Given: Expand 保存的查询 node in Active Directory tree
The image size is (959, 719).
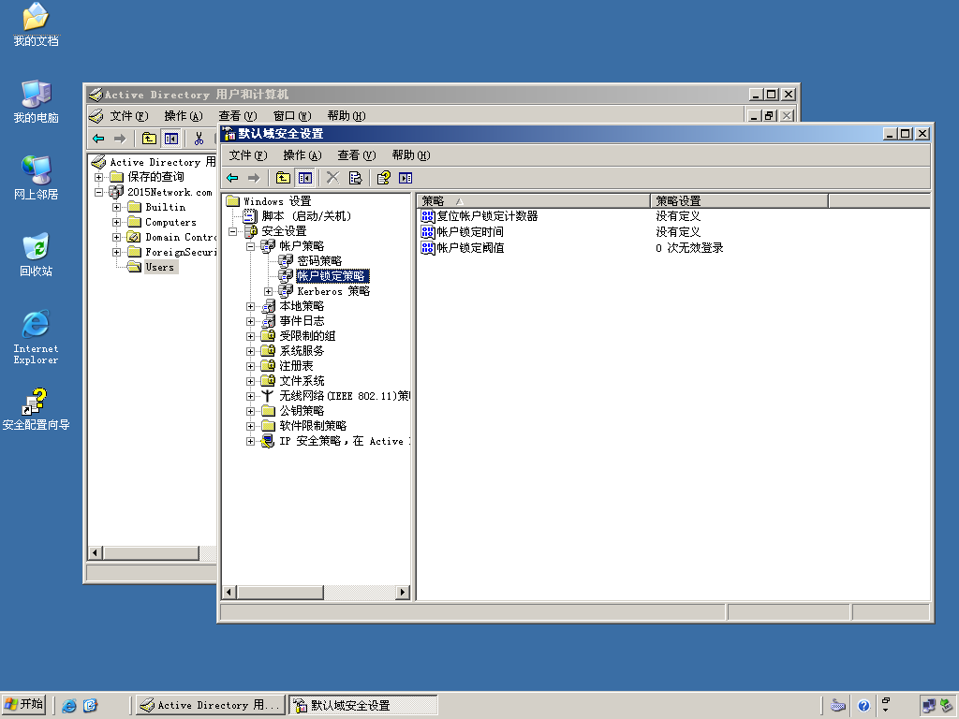Looking at the screenshot, I should coord(98,177).
